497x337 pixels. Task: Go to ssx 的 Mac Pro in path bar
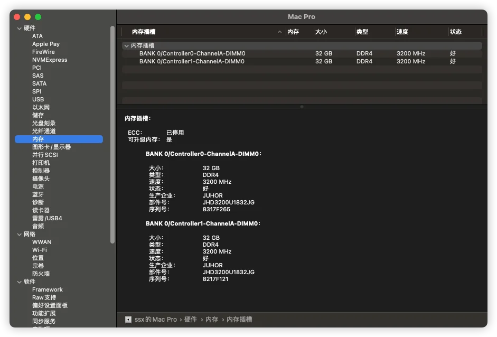pos(156,320)
